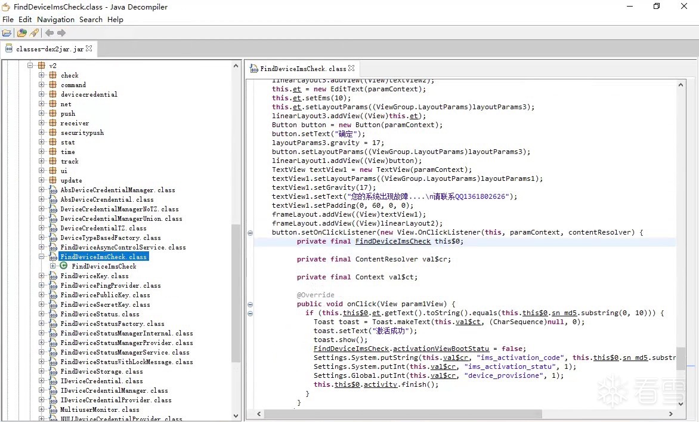Expand the net package

(42, 103)
